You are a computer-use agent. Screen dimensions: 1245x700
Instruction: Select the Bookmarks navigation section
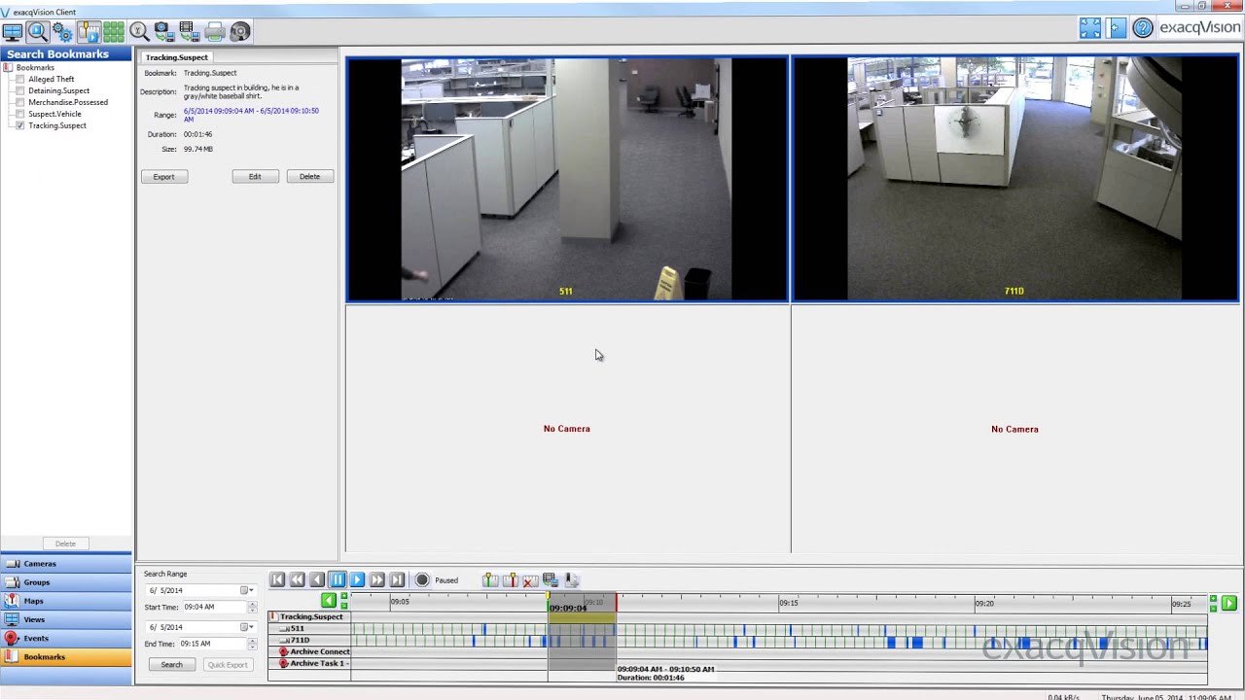[66, 657]
